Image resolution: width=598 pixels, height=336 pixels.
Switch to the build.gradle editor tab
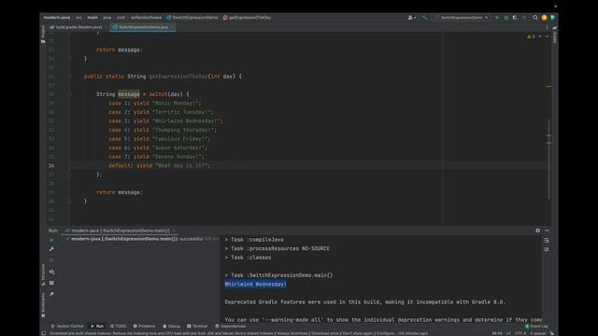[76, 27]
